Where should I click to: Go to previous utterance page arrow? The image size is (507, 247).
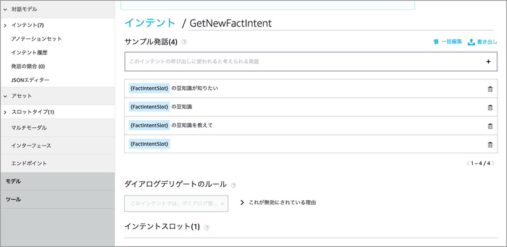tap(468, 163)
